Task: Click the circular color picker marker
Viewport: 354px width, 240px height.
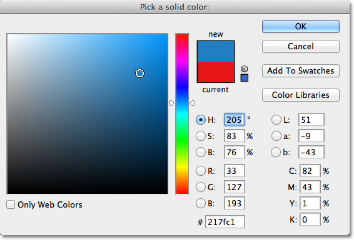Action: [139, 74]
